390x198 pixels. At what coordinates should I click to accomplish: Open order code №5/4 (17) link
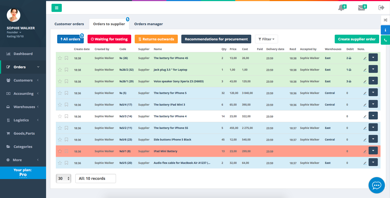(x=126, y=105)
